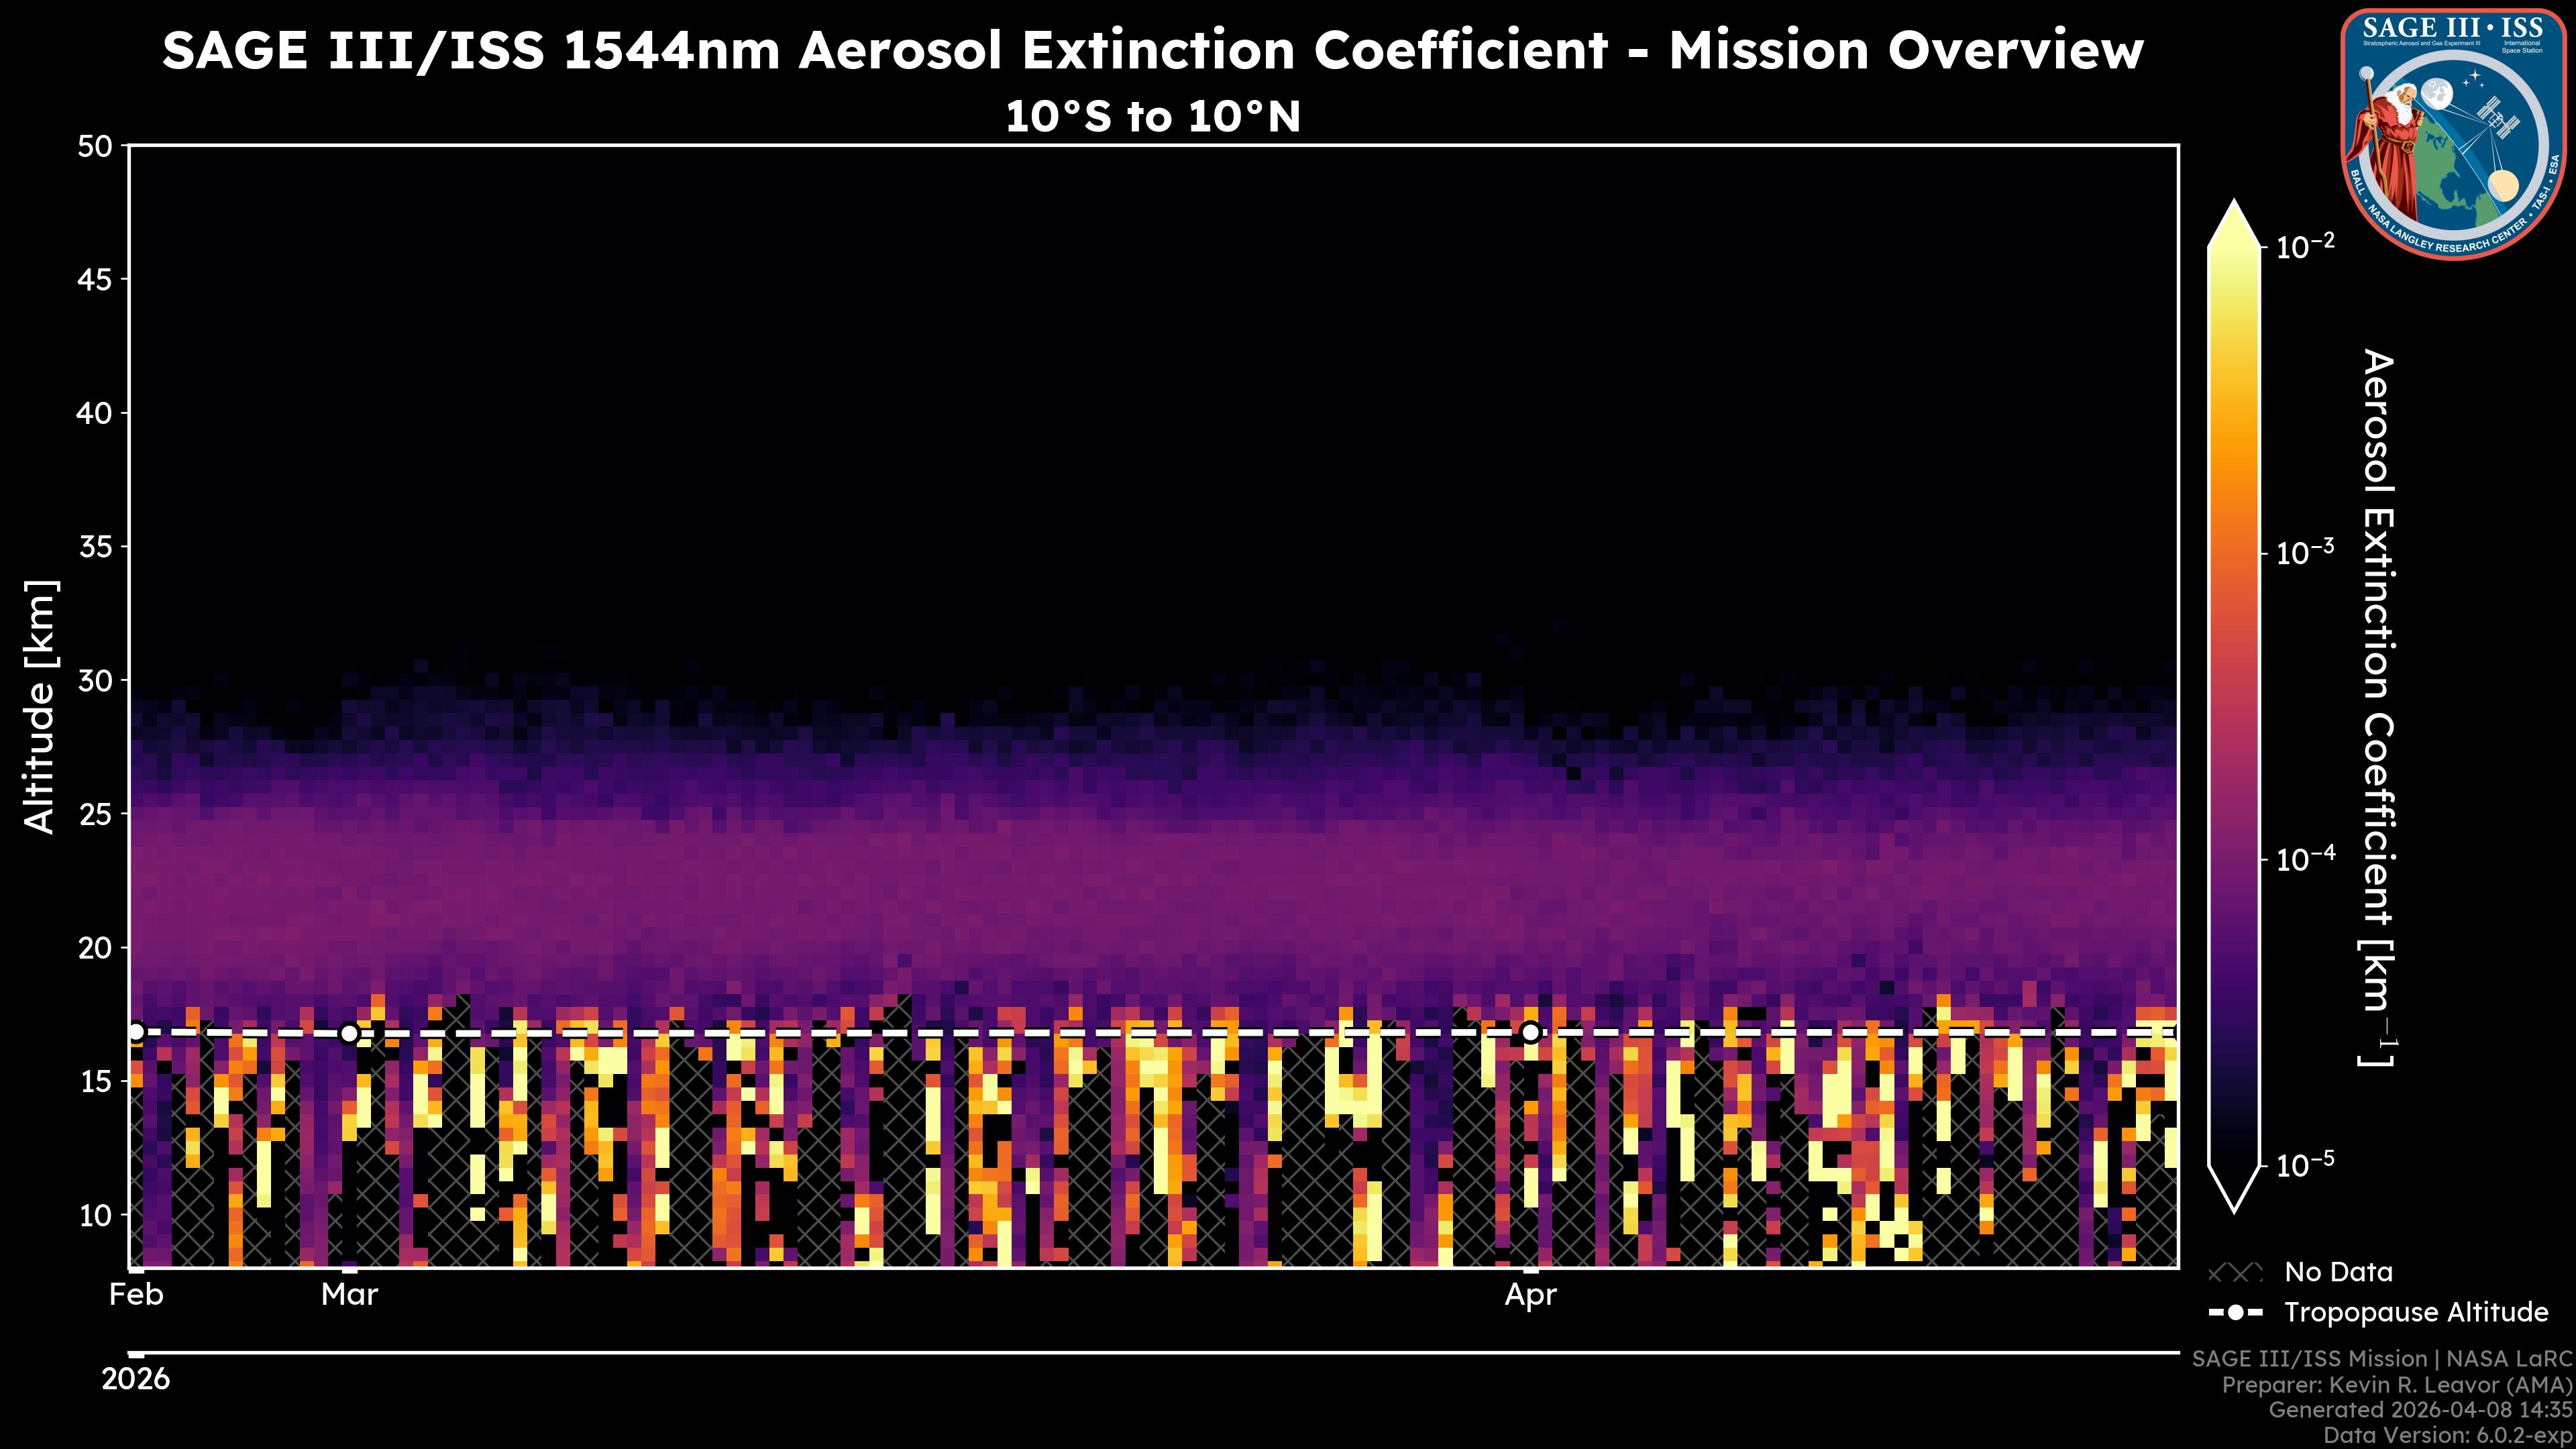
Task: Click the Apr label on time axis
Action: point(1530,1295)
